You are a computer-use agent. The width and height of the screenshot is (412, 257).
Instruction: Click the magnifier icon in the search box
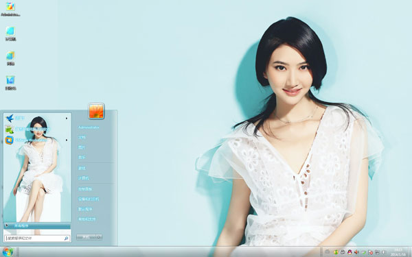[66, 238]
